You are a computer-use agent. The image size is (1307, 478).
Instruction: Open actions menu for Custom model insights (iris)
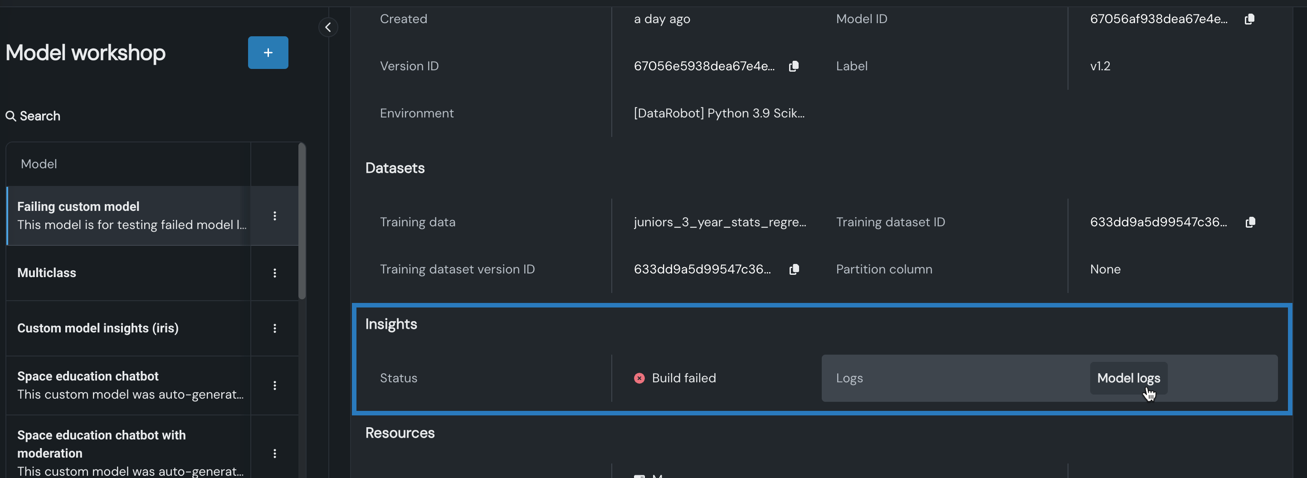click(x=274, y=328)
